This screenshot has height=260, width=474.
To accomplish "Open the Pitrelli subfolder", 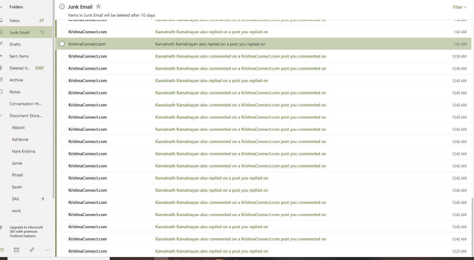I will tap(26, 175).
